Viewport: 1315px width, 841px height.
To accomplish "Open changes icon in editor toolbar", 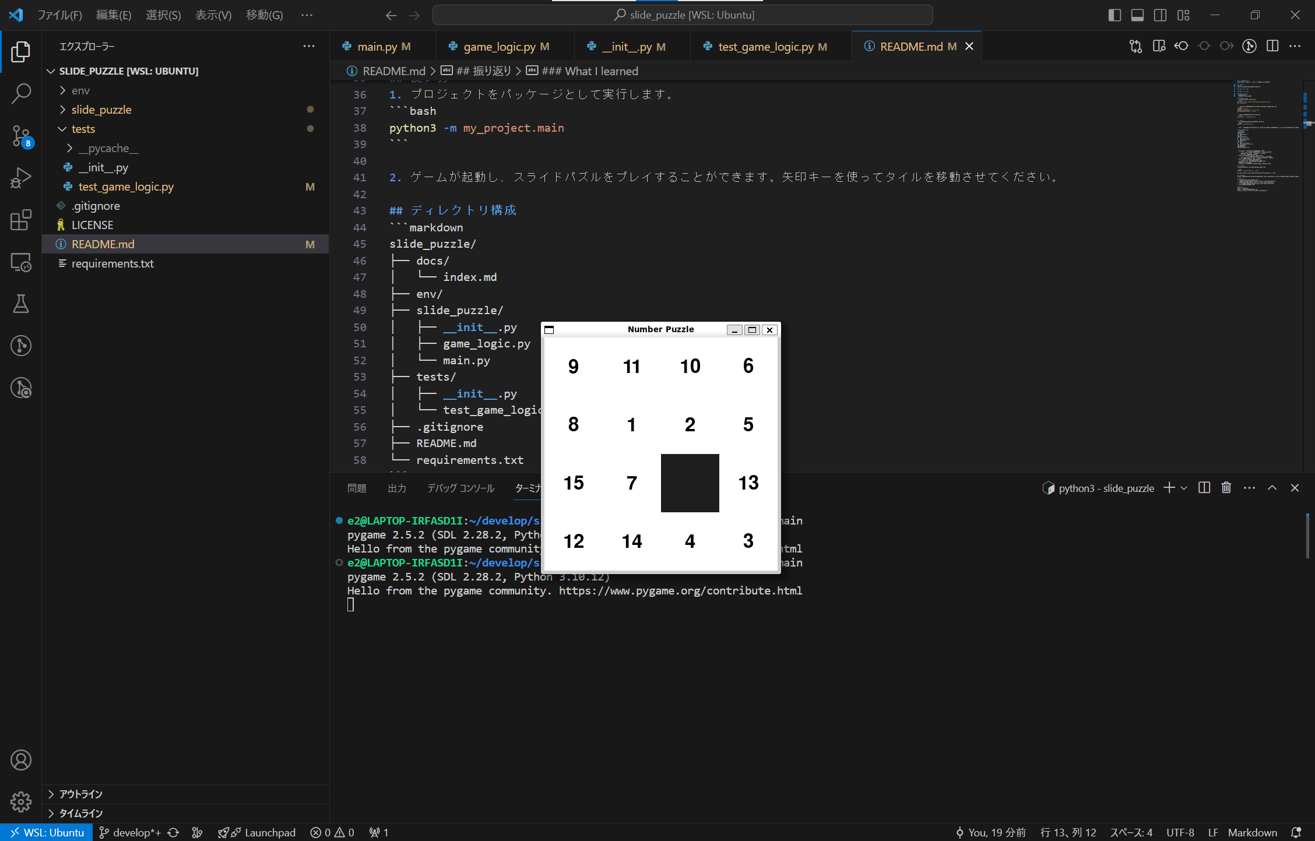I will point(1135,46).
